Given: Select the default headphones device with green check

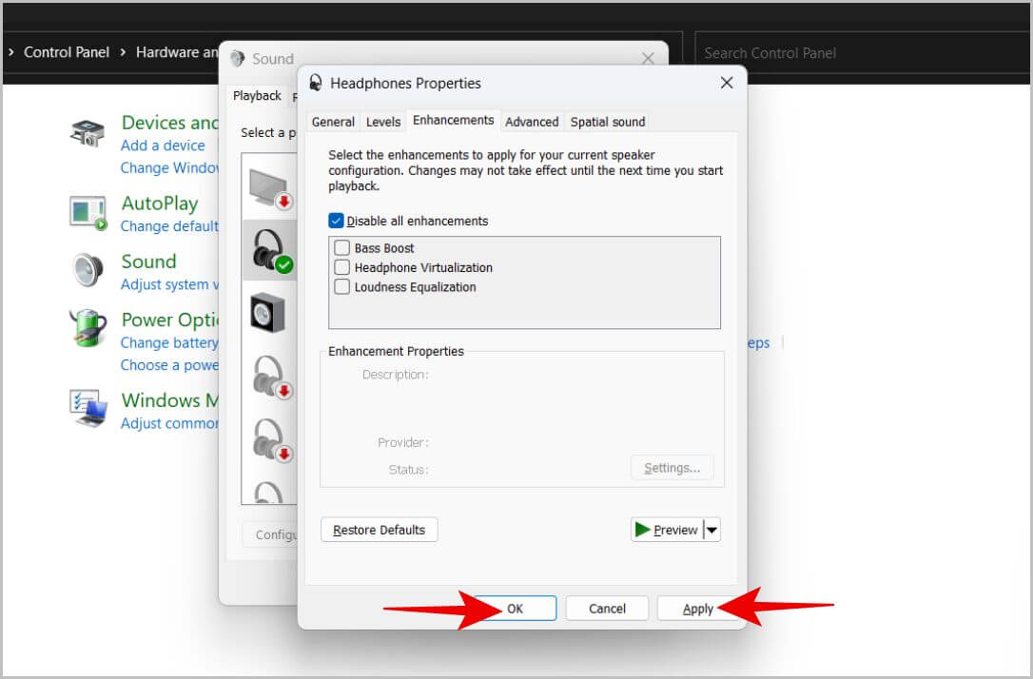Looking at the screenshot, I should coord(270,250).
